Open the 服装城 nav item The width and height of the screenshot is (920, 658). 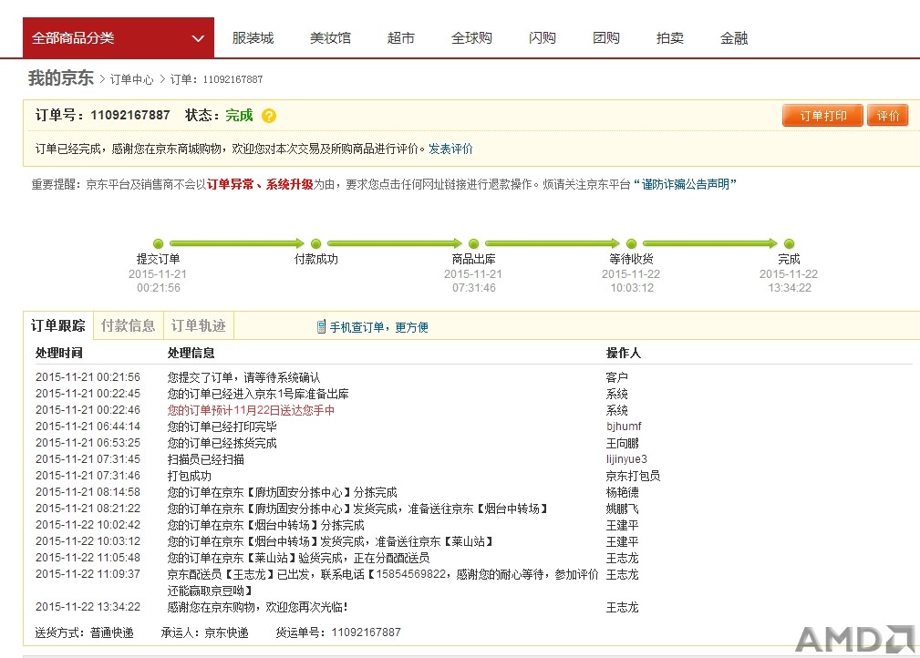coord(253,38)
